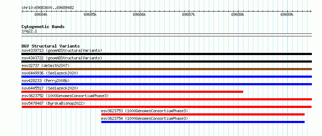Click the 69684k ruler label
Screen dimensions: 322x136
tap(41, 15)
